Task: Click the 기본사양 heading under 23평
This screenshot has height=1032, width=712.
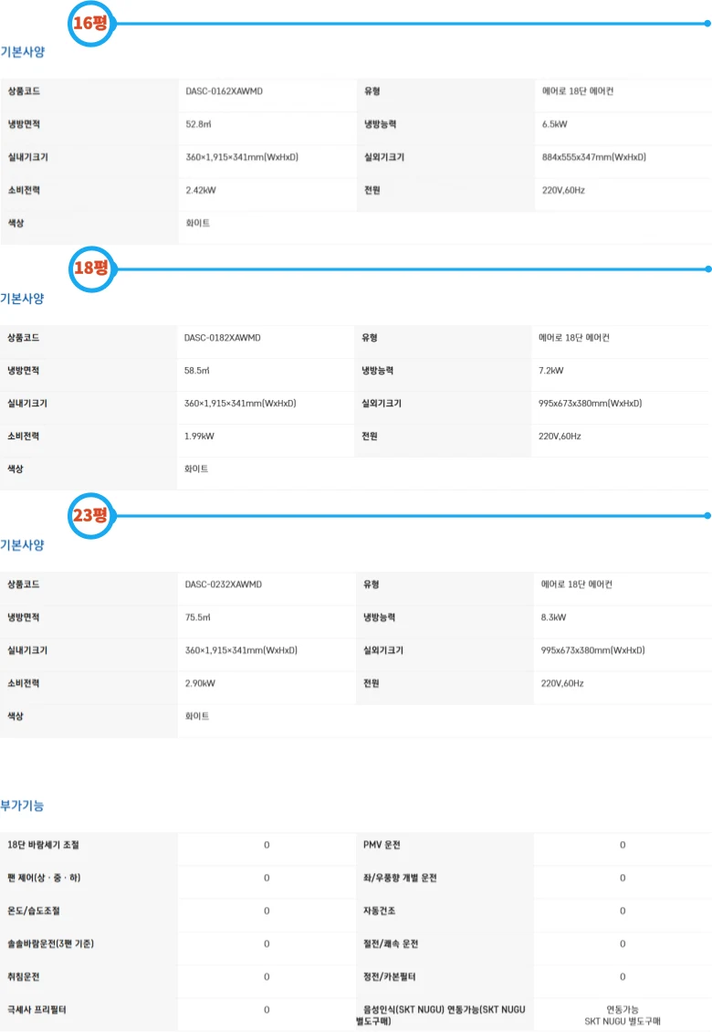Action: click(23, 545)
